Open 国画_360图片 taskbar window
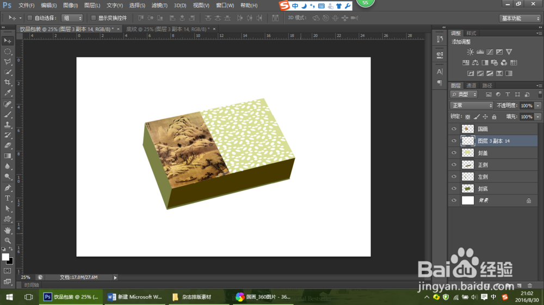This screenshot has width=544, height=305. tap(263, 297)
